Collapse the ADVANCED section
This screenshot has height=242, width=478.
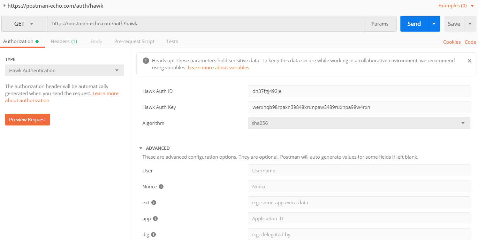tap(141, 148)
